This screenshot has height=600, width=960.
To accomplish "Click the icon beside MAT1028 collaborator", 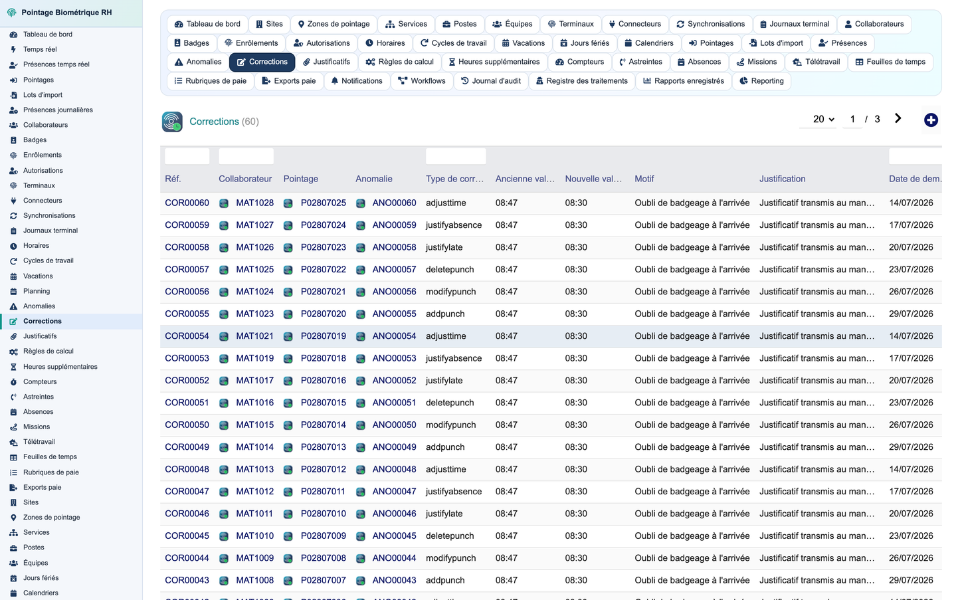I will (x=224, y=203).
